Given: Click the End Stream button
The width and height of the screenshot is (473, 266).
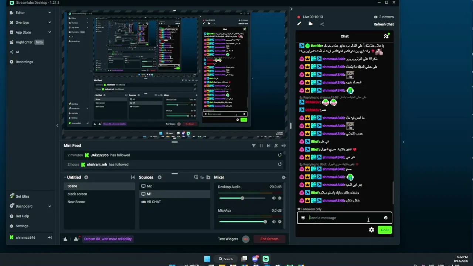Looking at the screenshot, I should coord(269,239).
